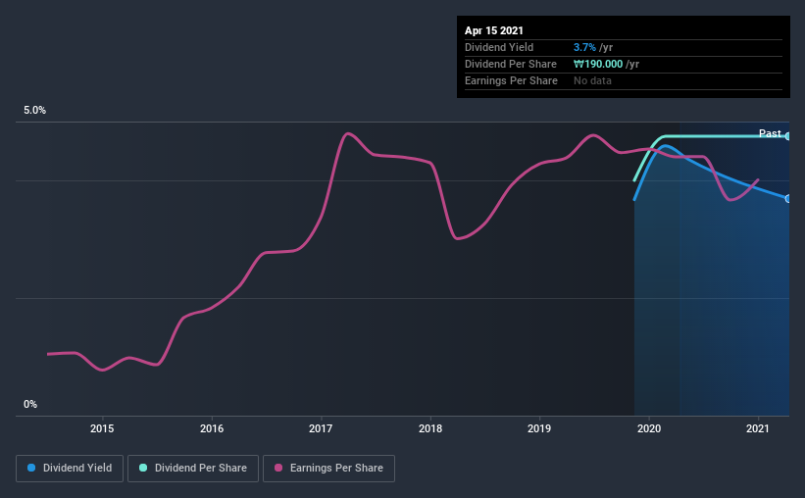Click the teal Dividend Per Share legend dot
Image resolution: width=805 pixels, height=498 pixels.
(143, 468)
